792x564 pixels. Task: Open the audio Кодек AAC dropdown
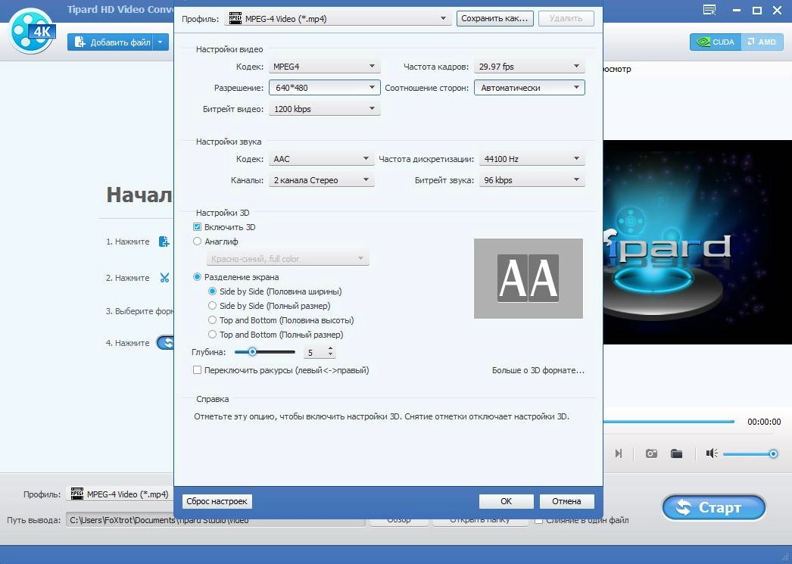(x=321, y=159)
